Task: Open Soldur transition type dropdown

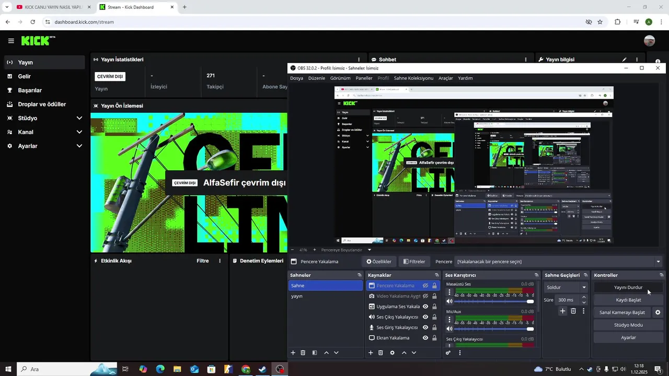Action: point(566,287)
